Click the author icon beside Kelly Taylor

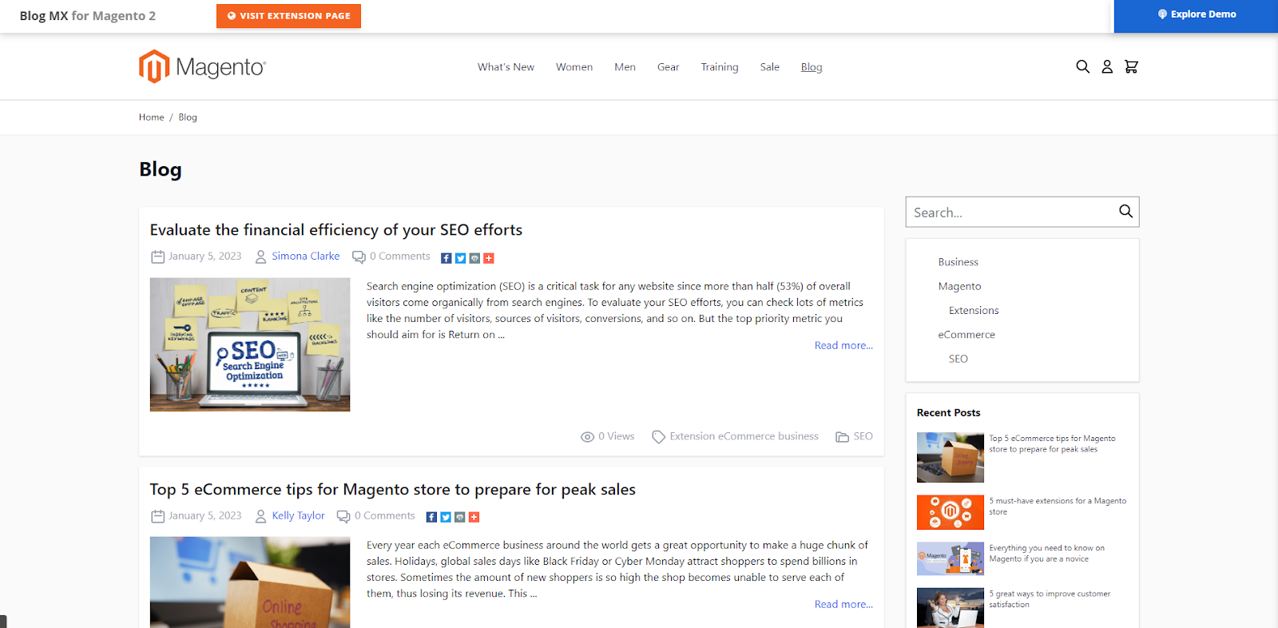tap(260, 516)
